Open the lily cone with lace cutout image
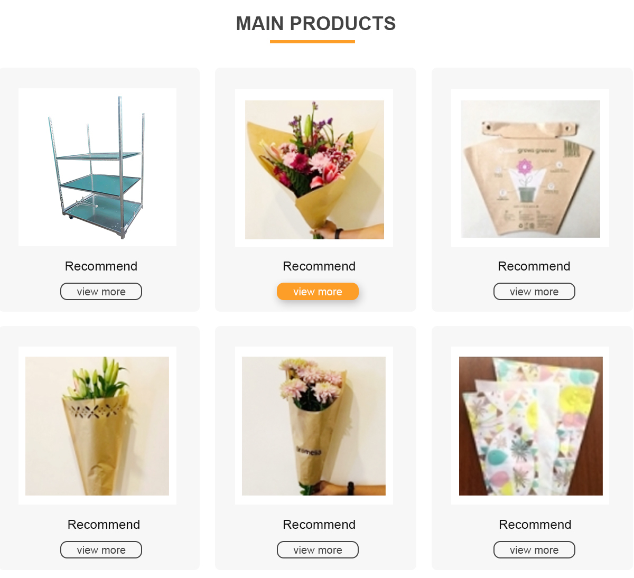Viewport: 634px width, 578px height. click(x=97, y=426)
